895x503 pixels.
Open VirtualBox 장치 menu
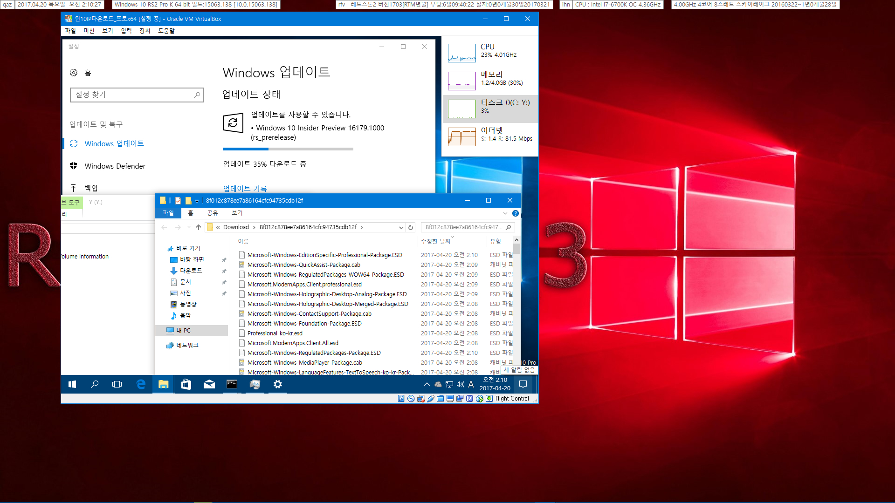tap(145, 31)
